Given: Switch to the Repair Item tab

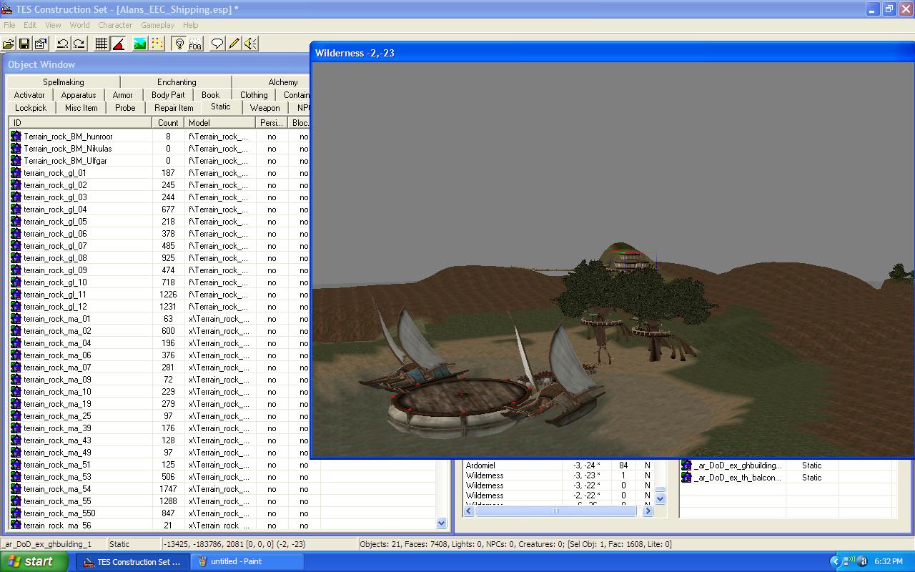Looking at the screenshot, I should (174, 108).
